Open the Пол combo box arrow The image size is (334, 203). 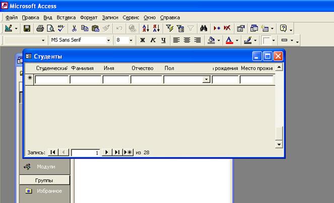click(x=206, y=80)
